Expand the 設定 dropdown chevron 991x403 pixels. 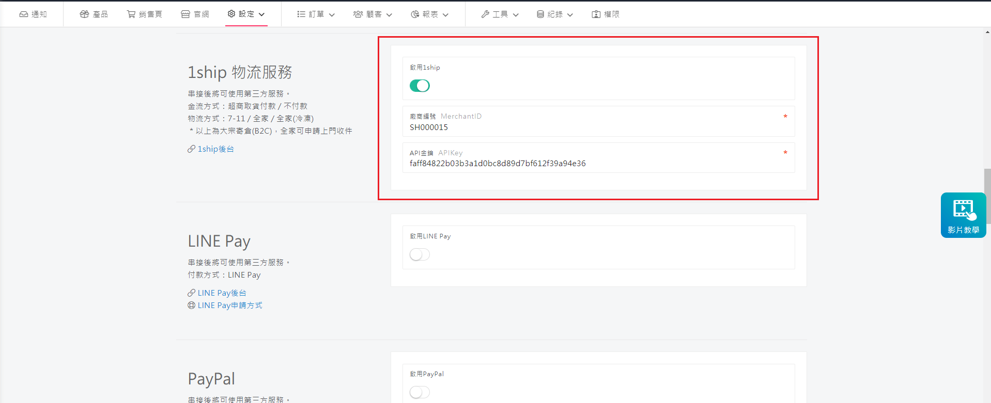262,14
